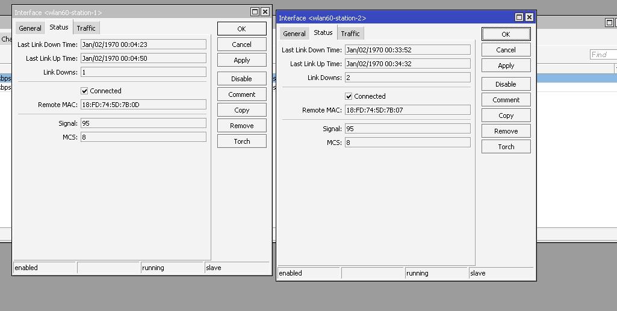Click Apply in wlan60-station-1 window
Image resolution: width=617 pixels, height=311 pixels.
(241, 60)
